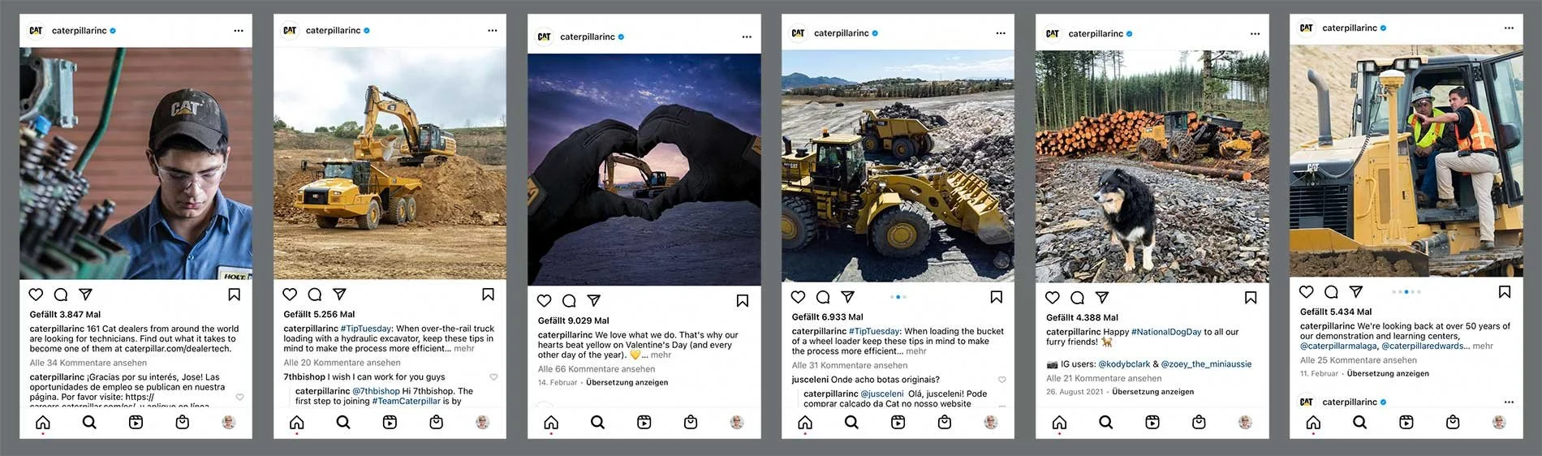Screen dimensions: 1542x456
Task: Like 7thbishop's comment with small heart
Action: [493, 377]
